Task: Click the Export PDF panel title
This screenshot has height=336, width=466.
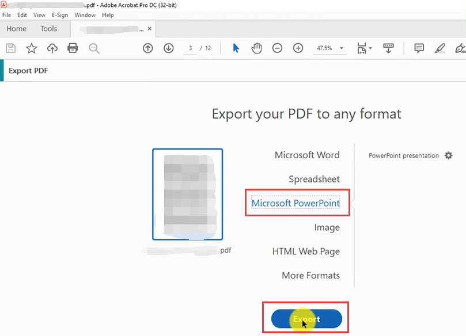Action: 28,71
